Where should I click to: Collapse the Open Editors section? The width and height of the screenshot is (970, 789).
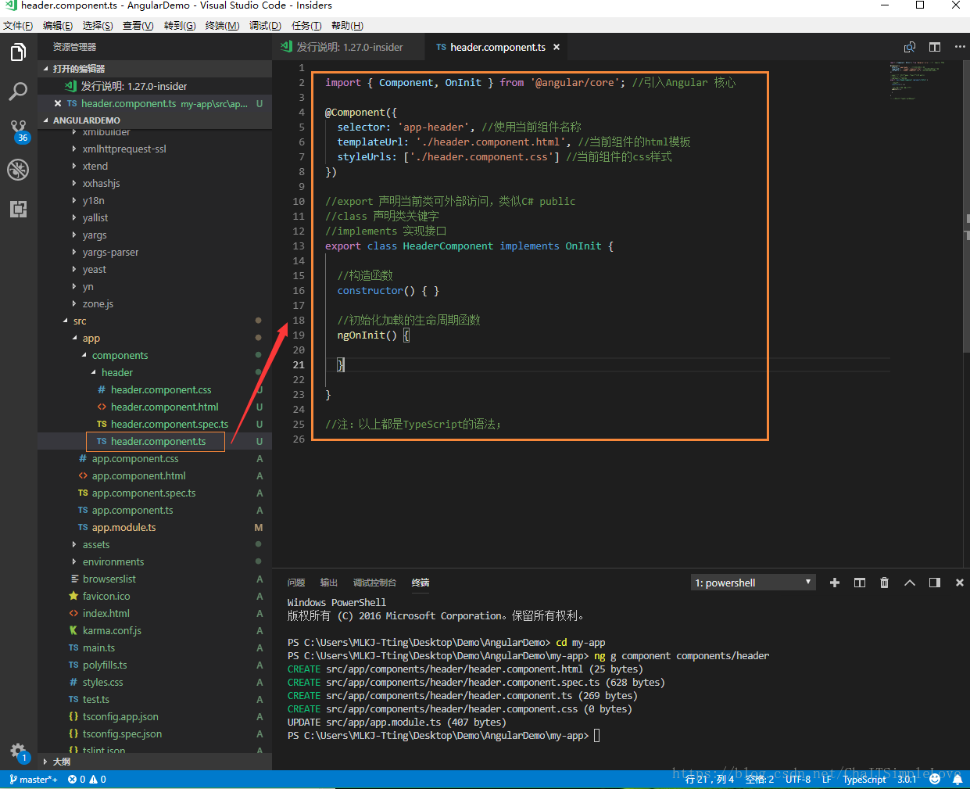pos(155,69)
